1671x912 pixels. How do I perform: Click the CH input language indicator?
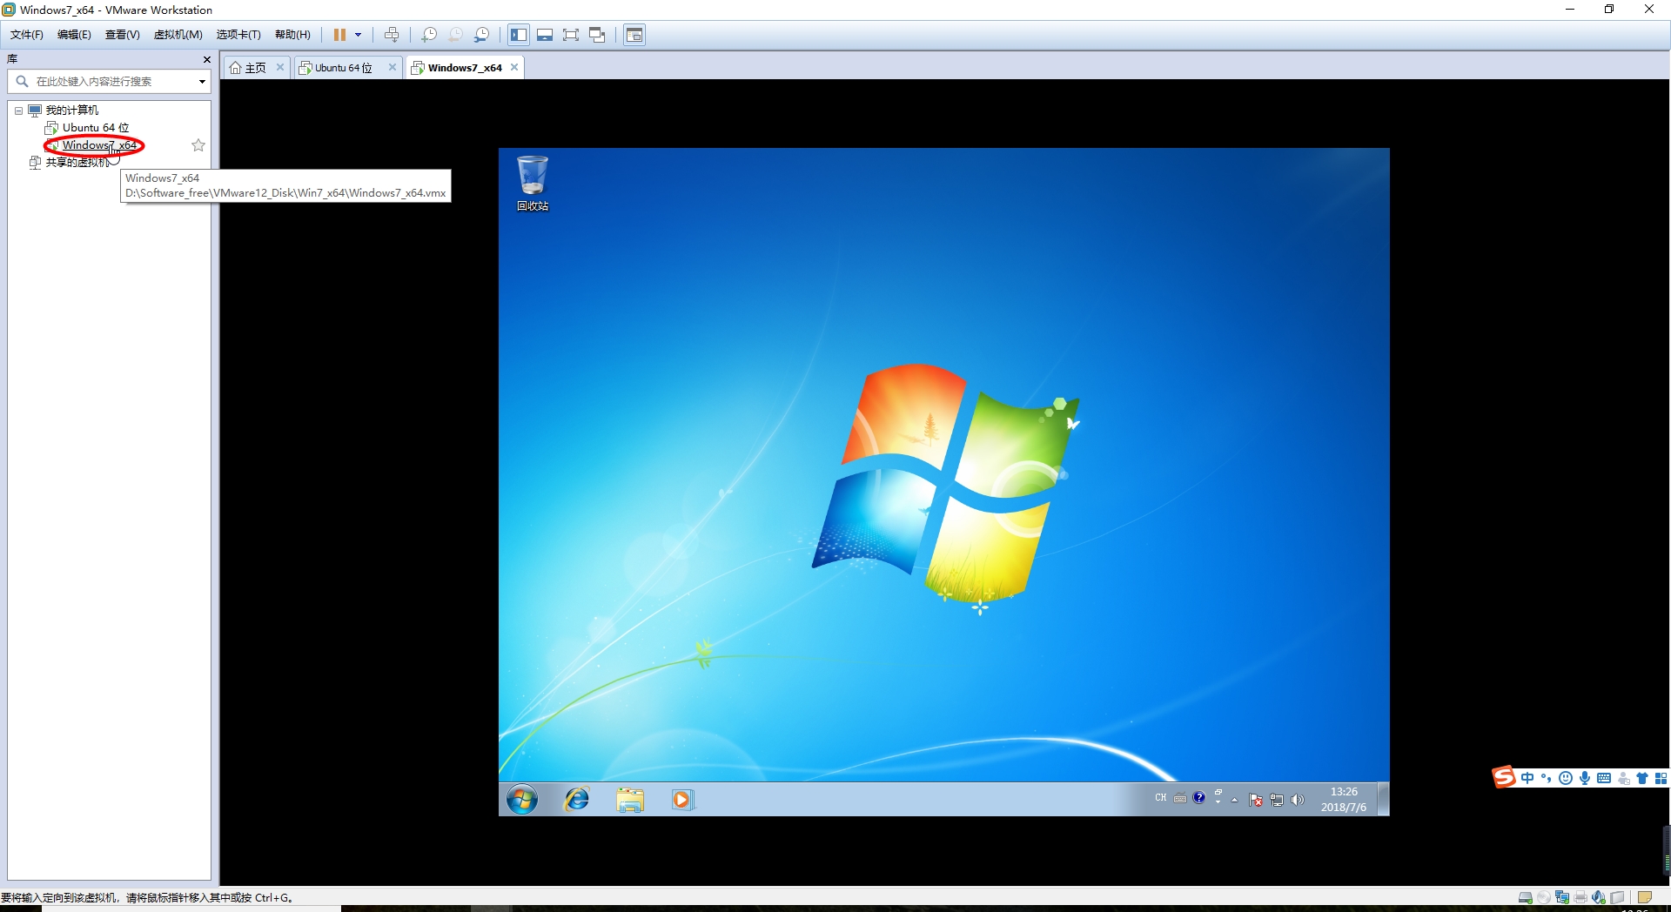[1161, 798]
